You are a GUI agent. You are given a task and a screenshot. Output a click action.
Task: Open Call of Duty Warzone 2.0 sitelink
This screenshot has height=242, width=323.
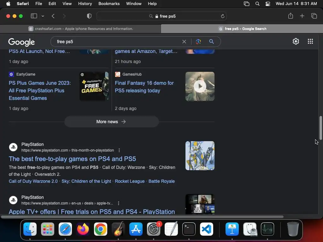click(x=33, y=181)
